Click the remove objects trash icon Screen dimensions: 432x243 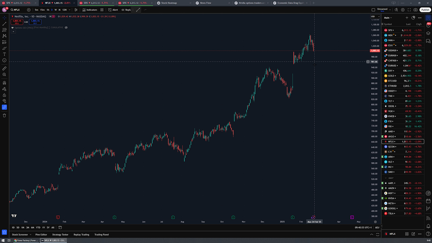tap(4, 115)
